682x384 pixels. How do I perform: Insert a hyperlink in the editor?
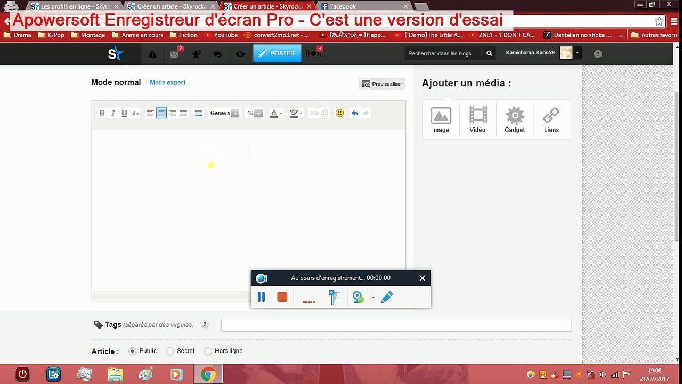pos(314,113)
